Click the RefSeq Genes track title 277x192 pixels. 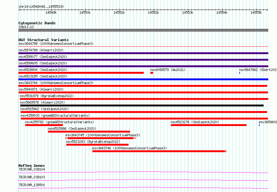click(32, 166)
